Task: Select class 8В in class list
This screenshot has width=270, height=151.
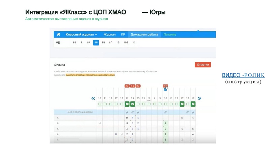Action: (x=74, y=43)
